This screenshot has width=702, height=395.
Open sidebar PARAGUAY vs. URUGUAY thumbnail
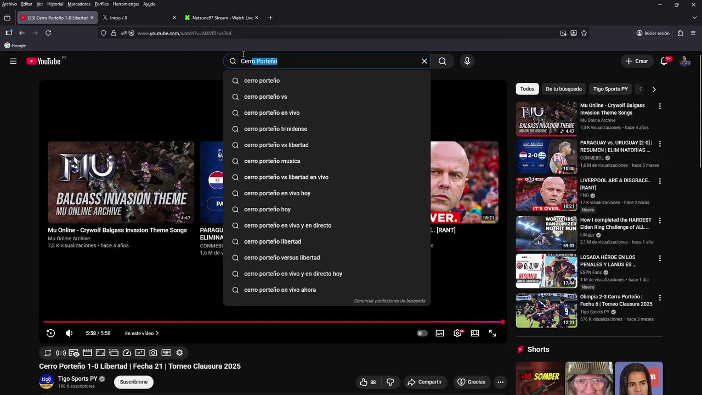(x=546, y=156)
